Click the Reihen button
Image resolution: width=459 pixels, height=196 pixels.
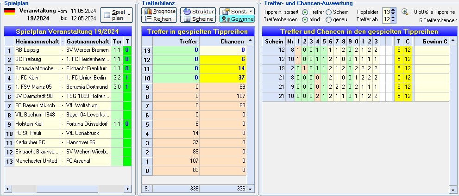click(x=159, y=19)
